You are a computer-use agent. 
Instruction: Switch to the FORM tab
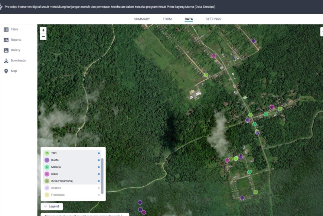(167, 19)
